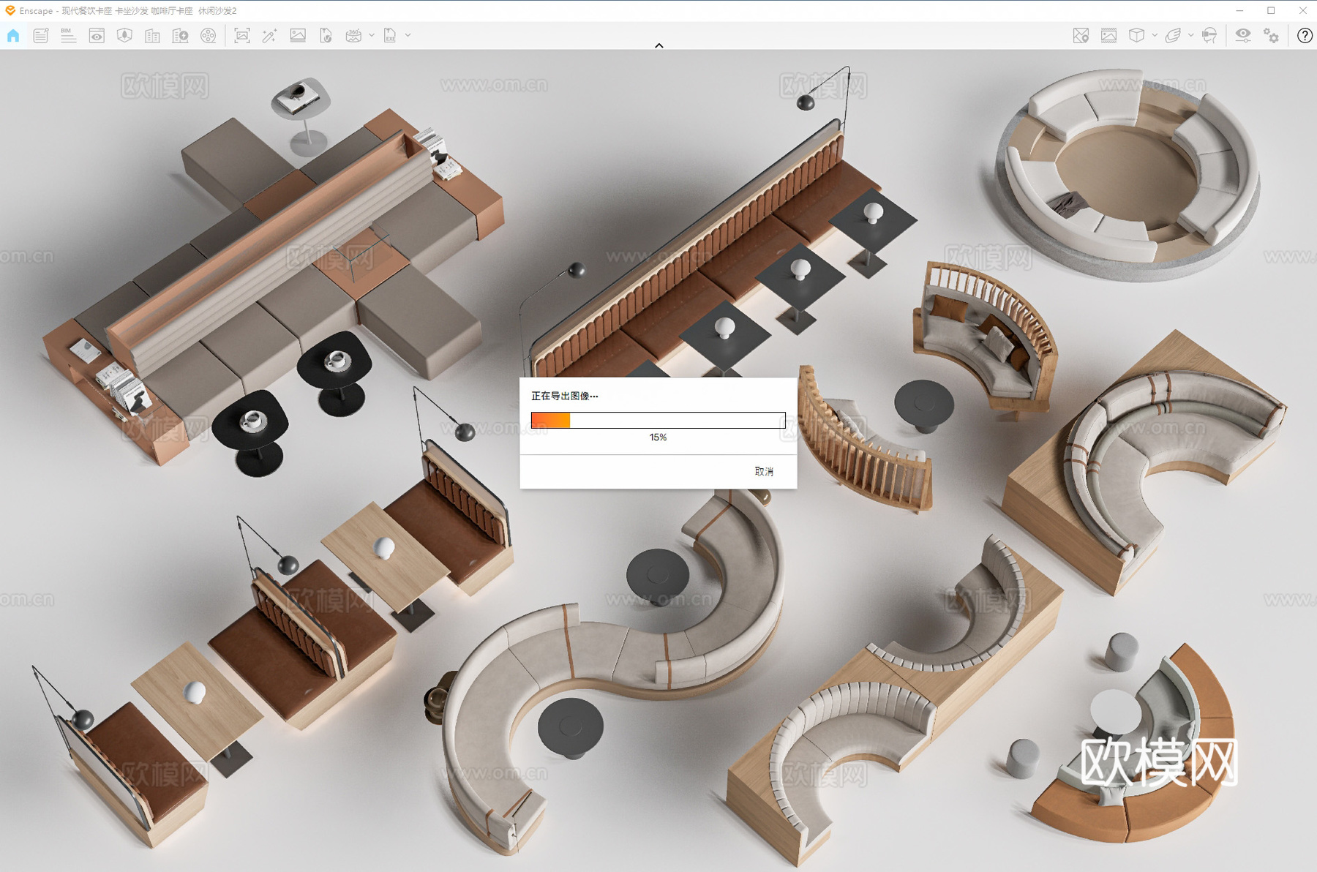Close the Enscape window
1317x872 pixels.
pos(1302,10)
